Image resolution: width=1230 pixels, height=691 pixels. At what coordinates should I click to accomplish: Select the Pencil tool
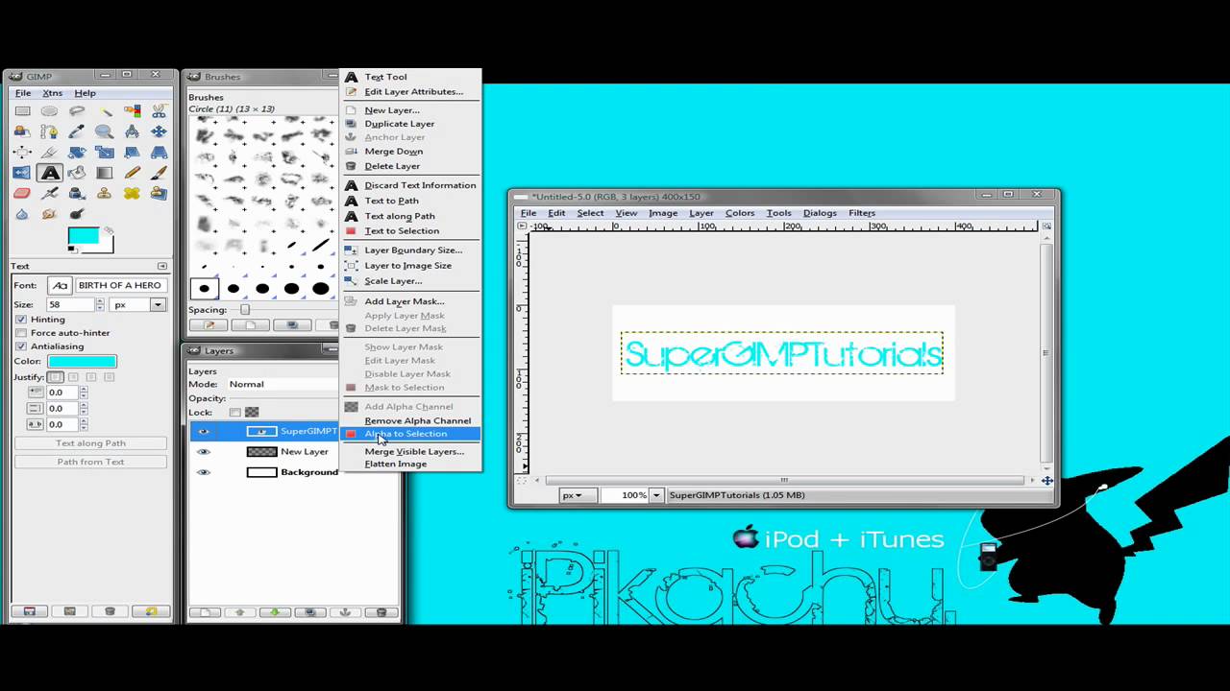tap(132, 173)
